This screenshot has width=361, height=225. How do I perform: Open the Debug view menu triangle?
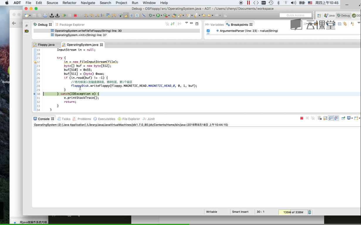click(x=186, y=23)
